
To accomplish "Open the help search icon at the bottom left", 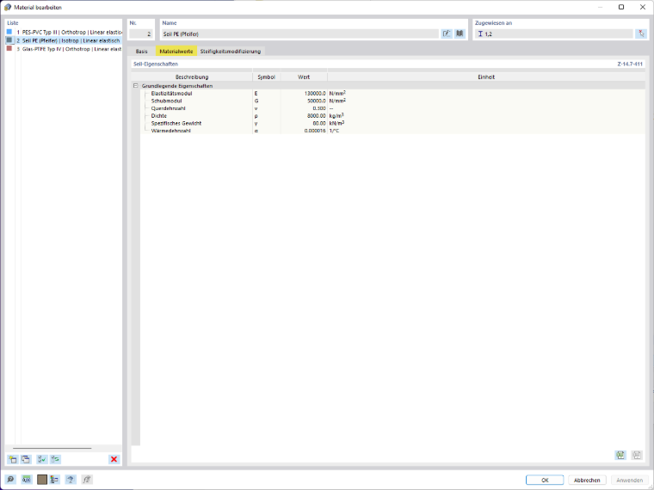I will point(11,480).
